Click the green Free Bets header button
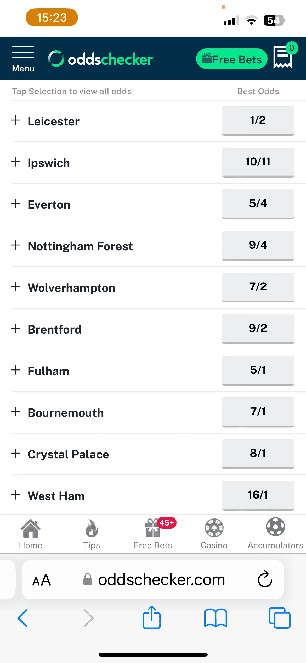Image resolution: width=306 pixels, height=663 pixels. coord(232,59)
